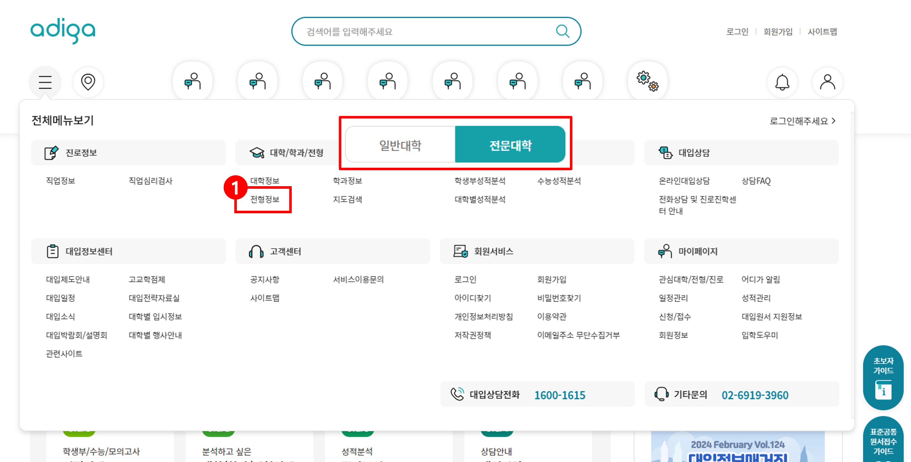Open 서비스이용문의 link
This screenshot has width=911, height=462.
(x=358, y=279)
